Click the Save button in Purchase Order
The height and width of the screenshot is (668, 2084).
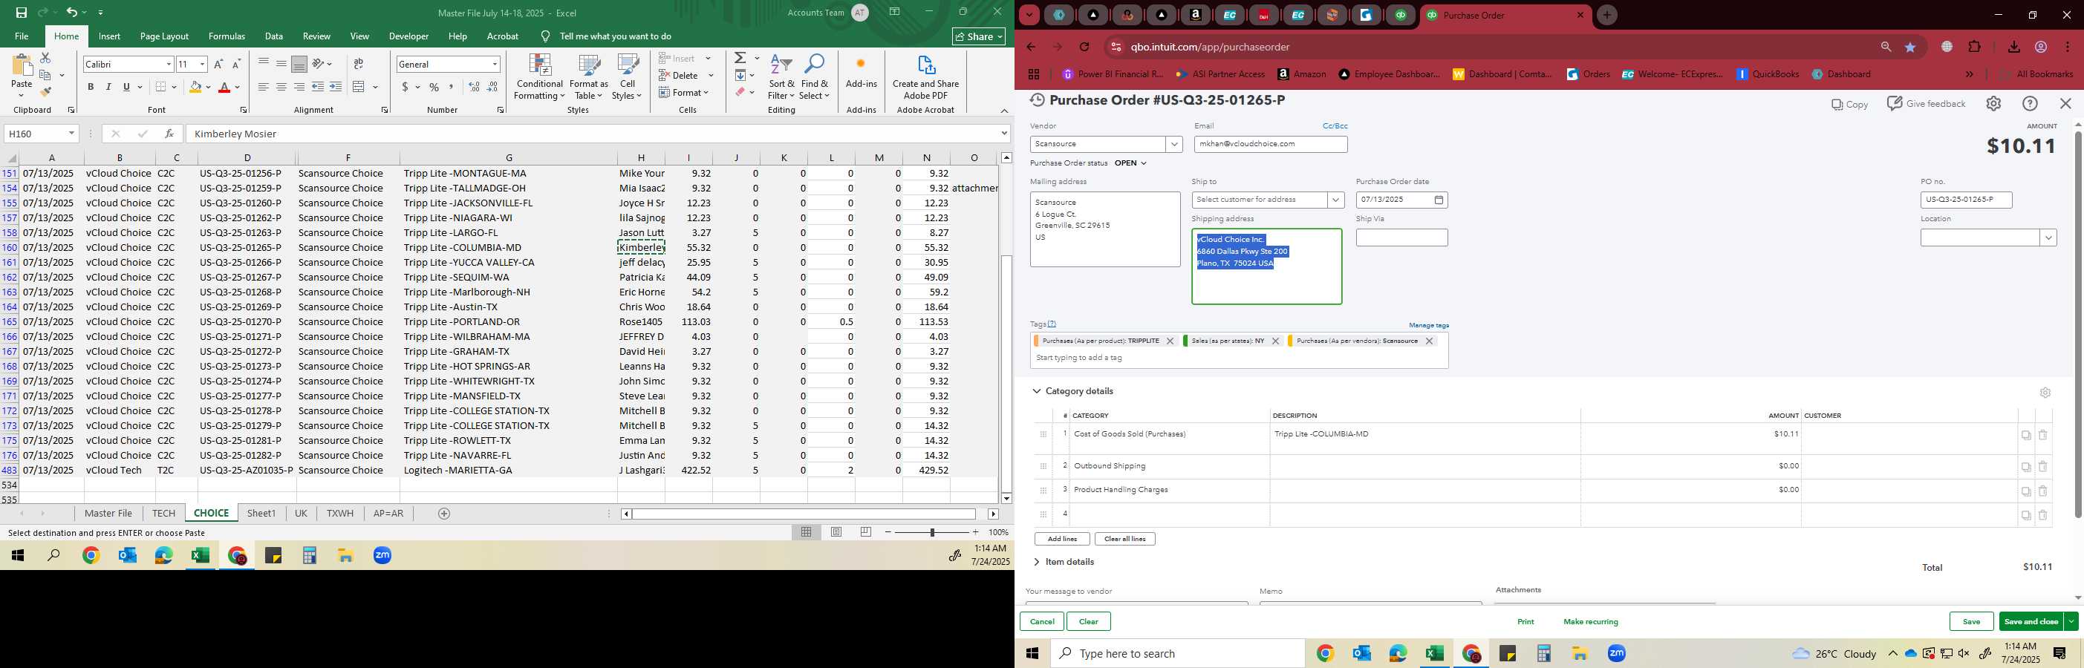pyautogui.click(x=1972, y=621)
